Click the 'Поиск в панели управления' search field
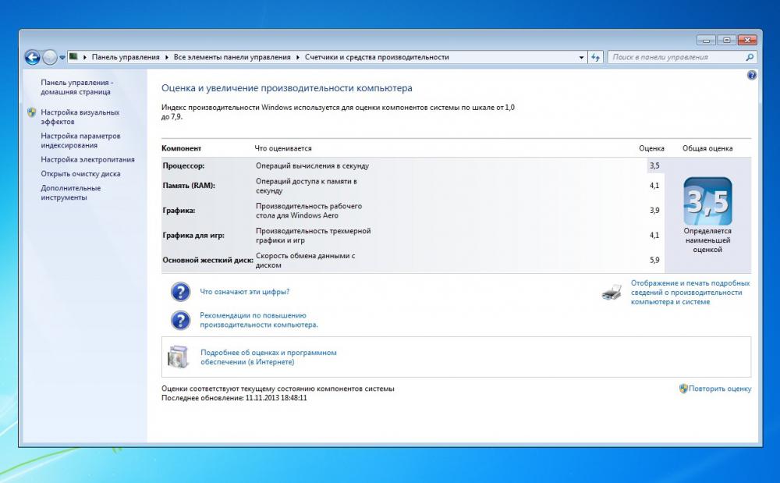This screenshot has height=483, width=780. (675, 57)
